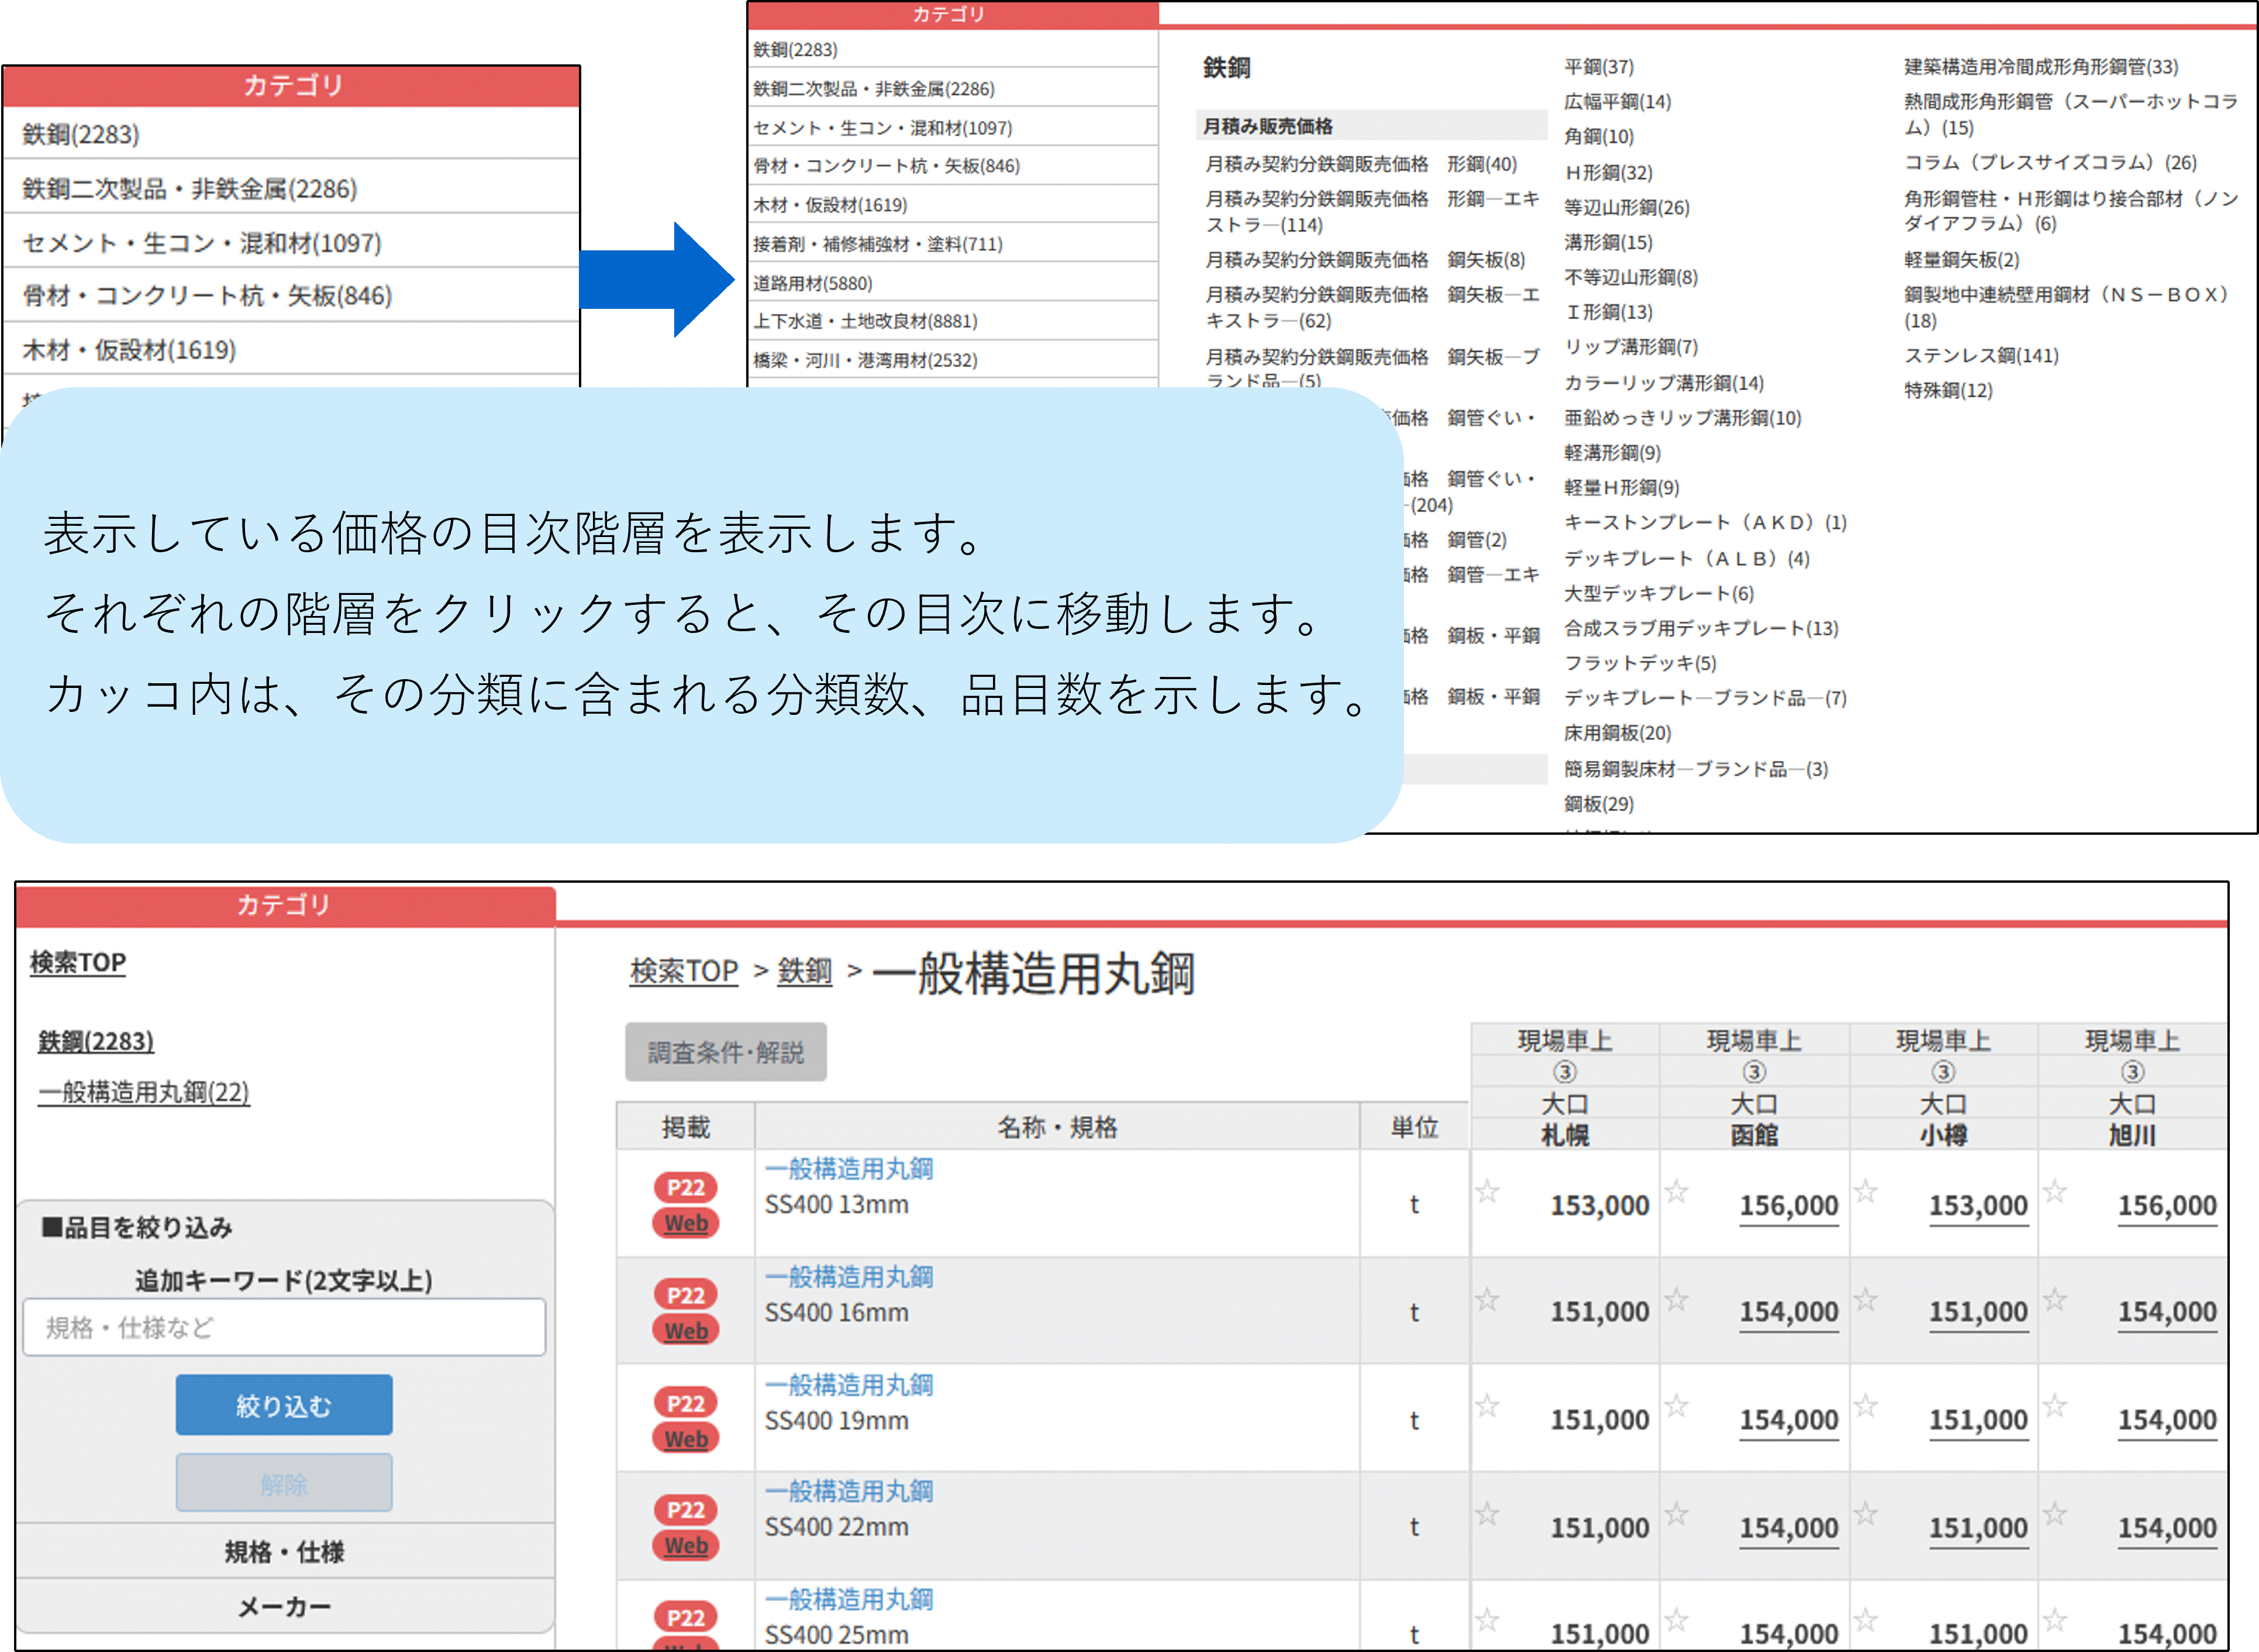Open 木材・仮設材(1619) in top-left list
This screenshot has height=1652, width=2259.
(x=291, y=350)
